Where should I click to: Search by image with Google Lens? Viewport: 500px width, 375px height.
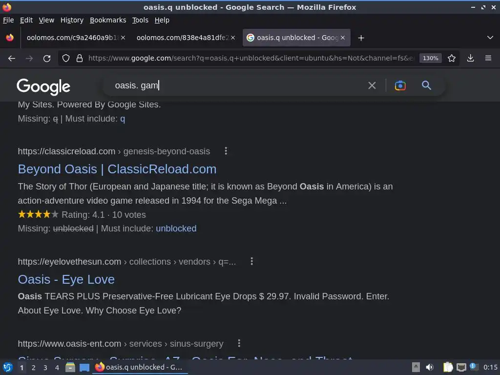coord(400,85)
